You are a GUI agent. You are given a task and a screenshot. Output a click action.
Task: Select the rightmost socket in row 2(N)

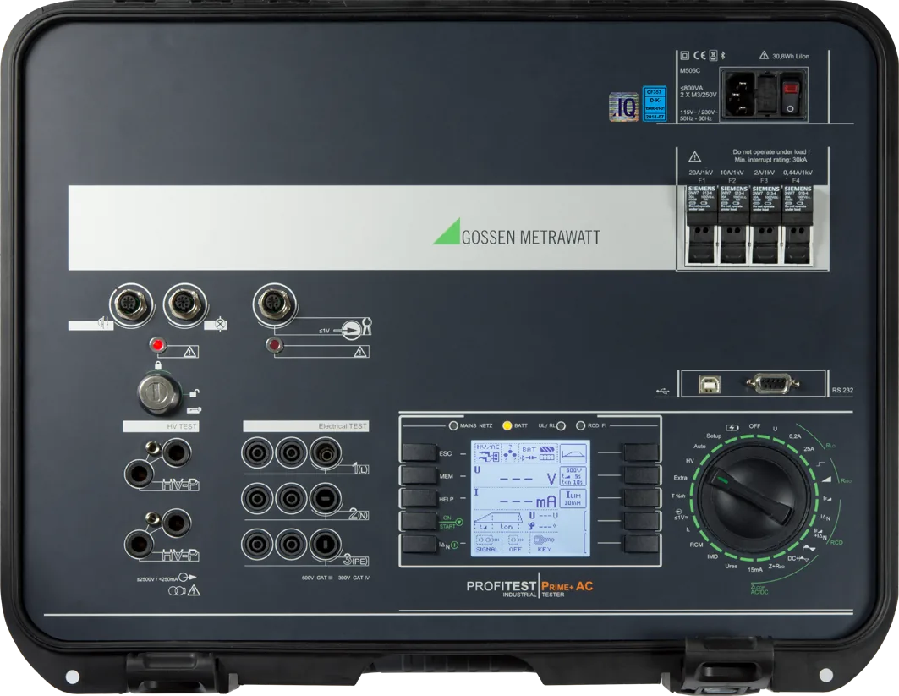point(326,498)
